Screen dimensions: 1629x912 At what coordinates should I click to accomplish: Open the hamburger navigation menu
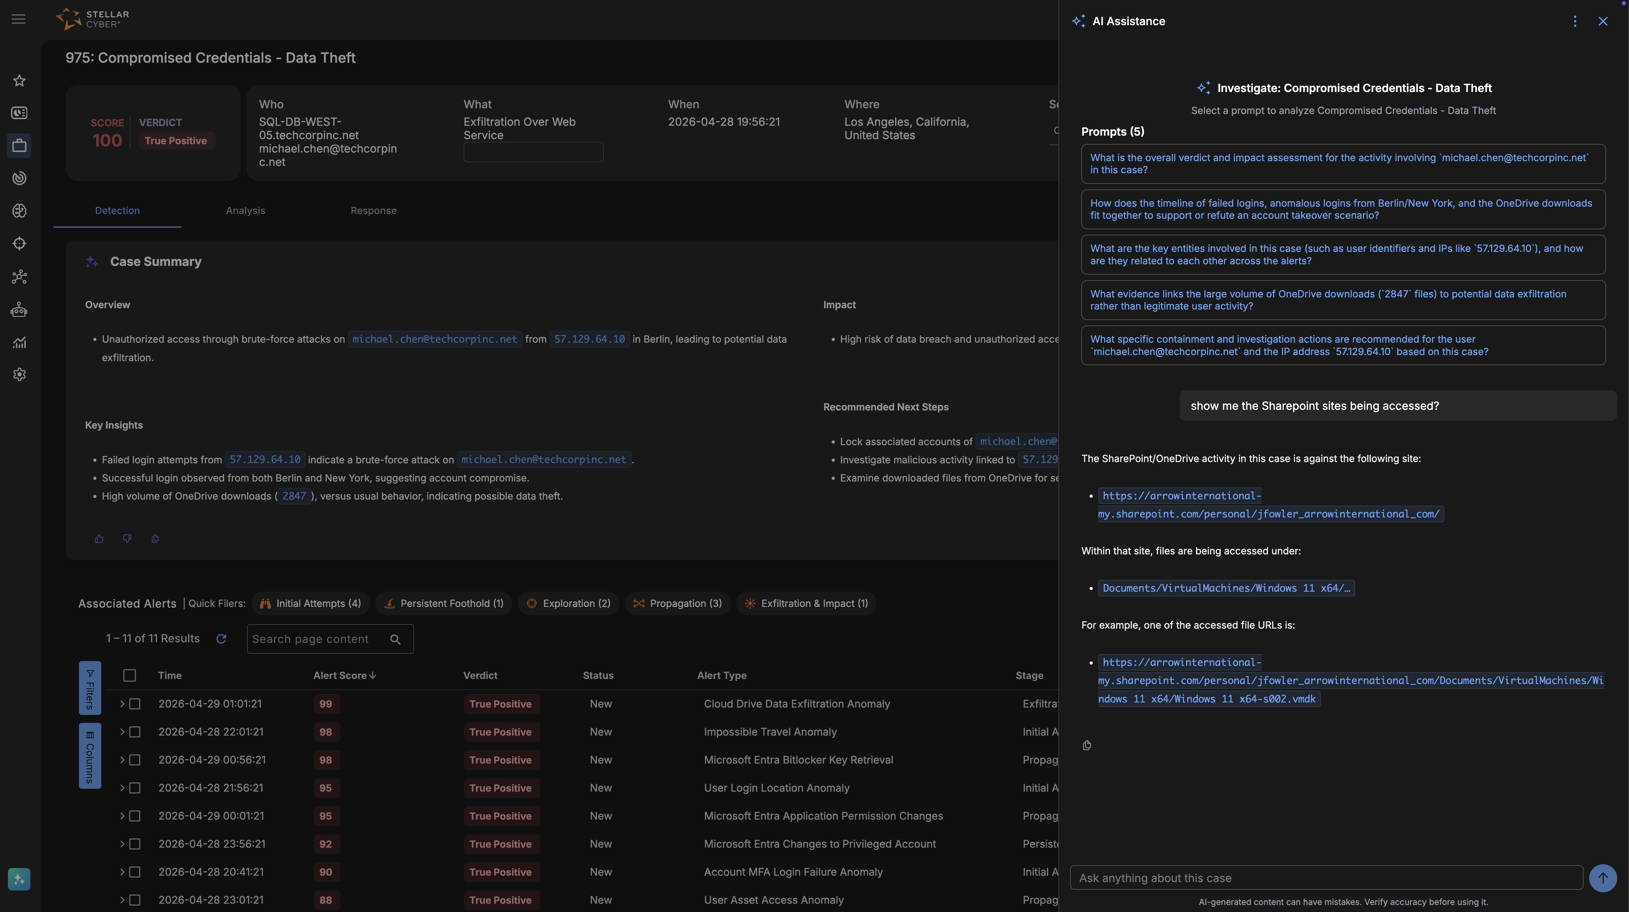pos(18,19)
